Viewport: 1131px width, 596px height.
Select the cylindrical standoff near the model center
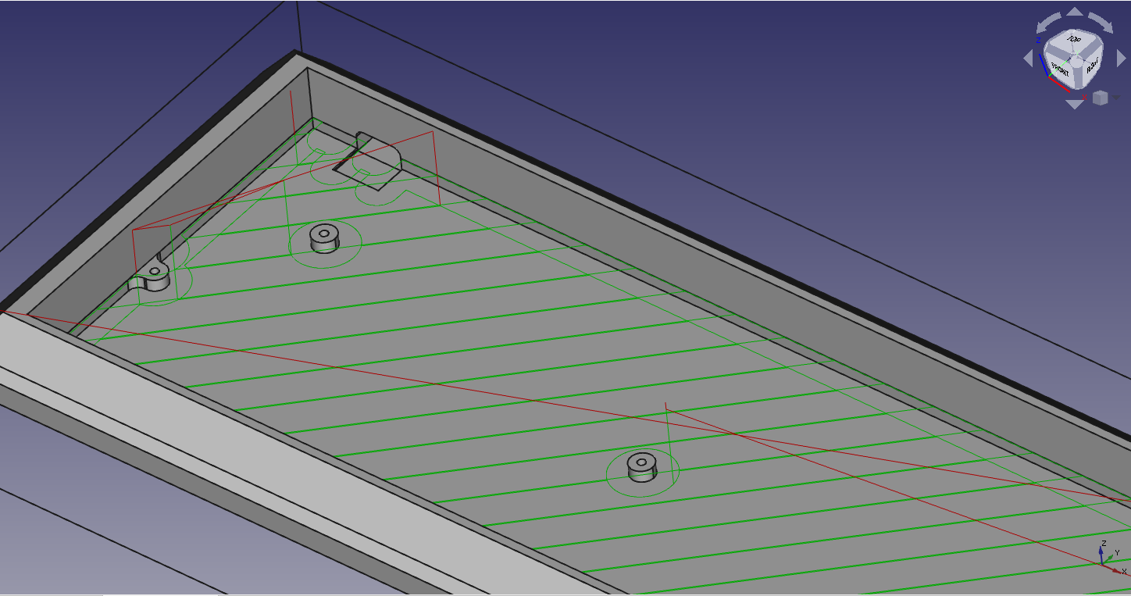pyautogui.click(x=642, y=466)
